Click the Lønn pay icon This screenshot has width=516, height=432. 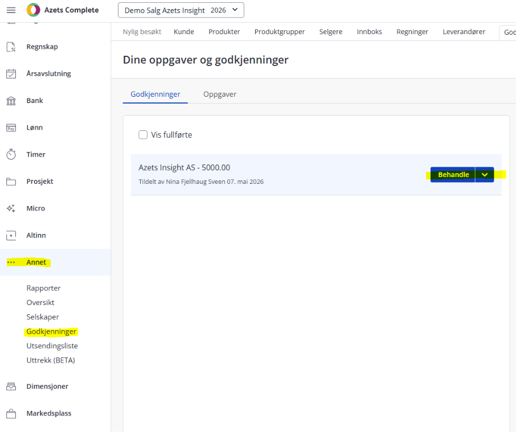(x=11, y=128)
